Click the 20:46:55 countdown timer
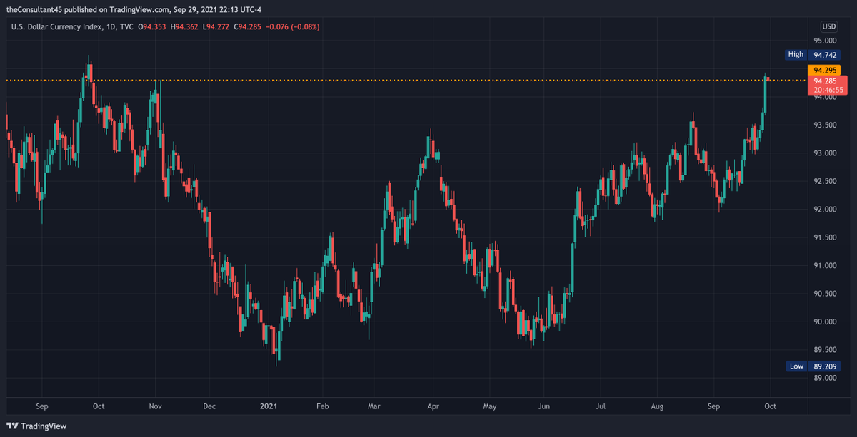Viewport: 857px width, 437px height. point(827,91)
